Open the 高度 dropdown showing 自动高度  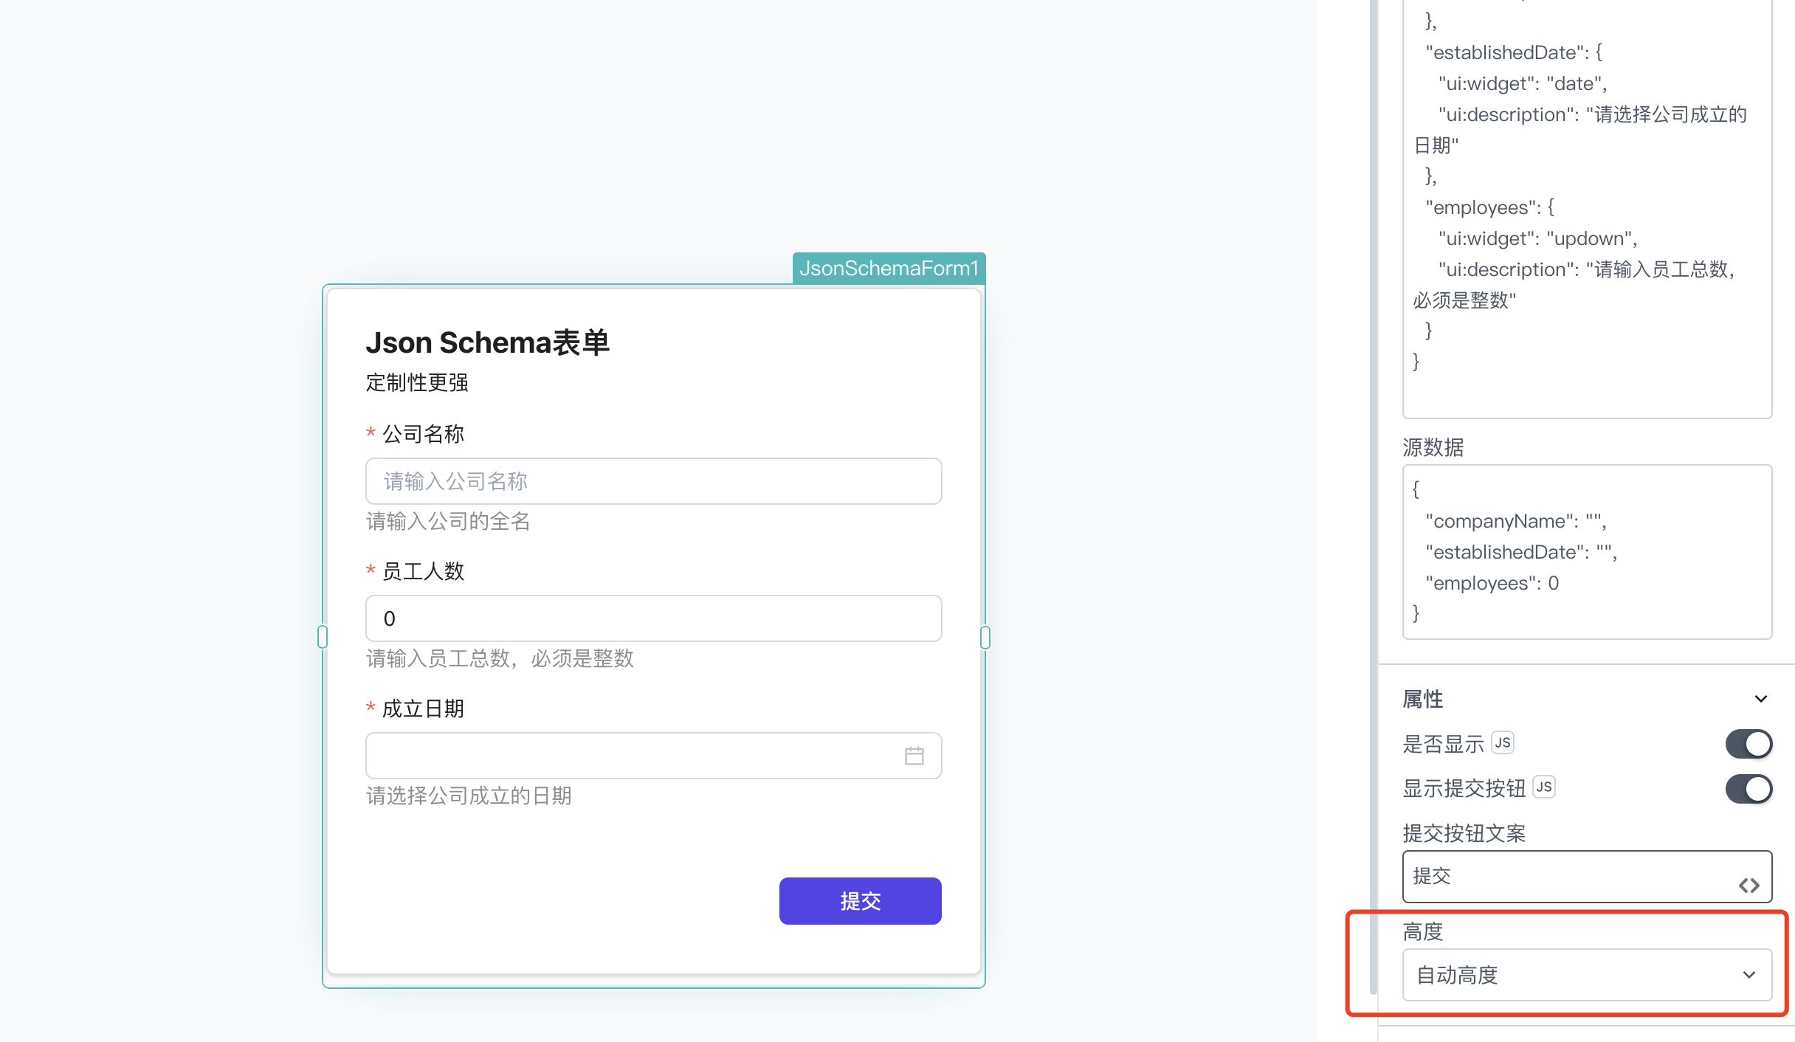tap(1587, 975)
